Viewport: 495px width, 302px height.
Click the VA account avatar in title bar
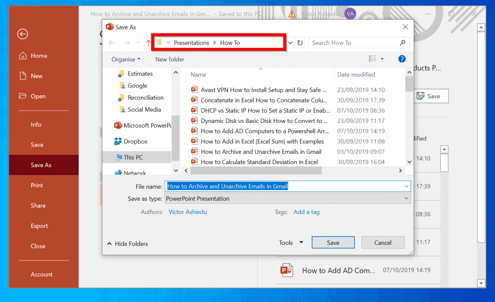click(350, 14)
